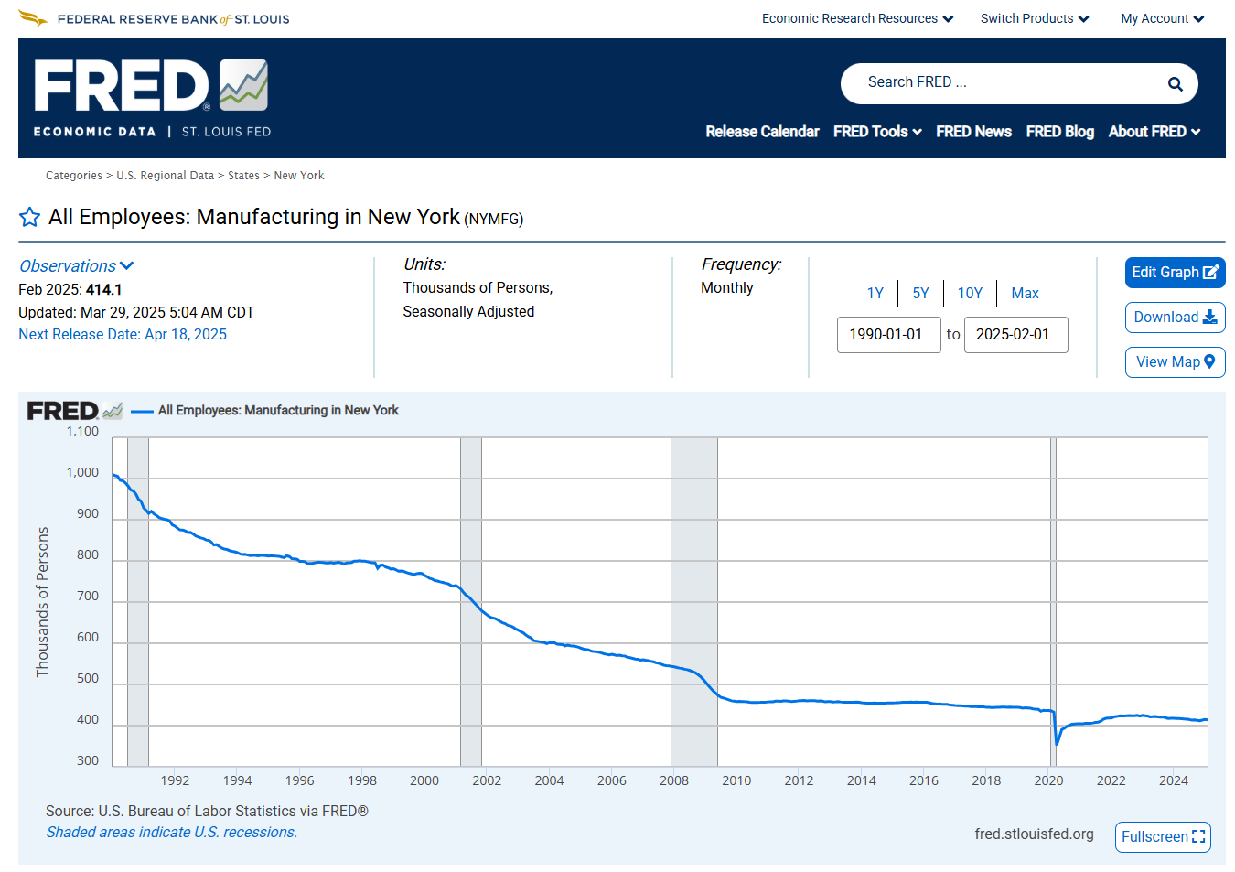This screenshot has width=1235, height=872.
Task: Click the FRED logo in the header
Action: (x=152, y=98)
